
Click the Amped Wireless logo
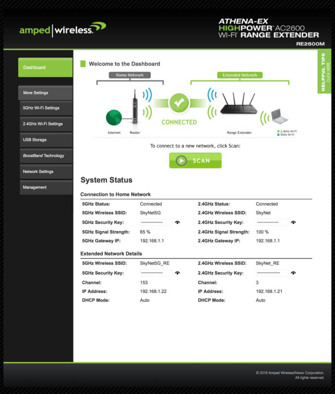coord(63,30)
